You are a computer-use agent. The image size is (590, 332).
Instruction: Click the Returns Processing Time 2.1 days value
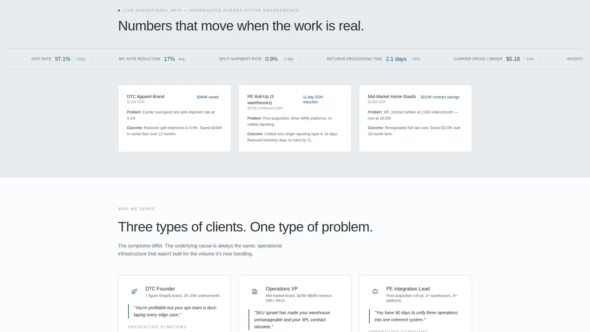(396, 59)
